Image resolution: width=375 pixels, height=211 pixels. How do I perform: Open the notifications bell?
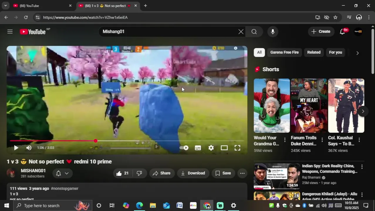pos(342,32)
